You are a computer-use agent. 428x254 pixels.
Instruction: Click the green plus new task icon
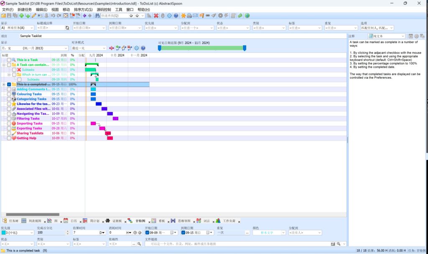21,15
